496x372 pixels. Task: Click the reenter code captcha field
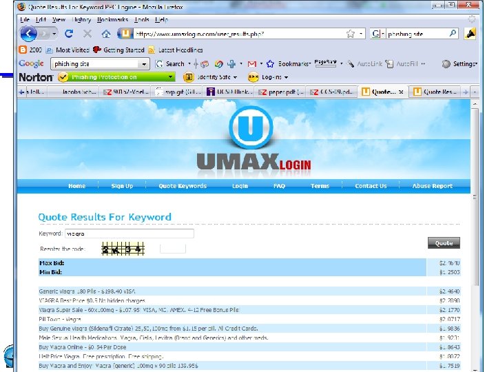[173, 249]
